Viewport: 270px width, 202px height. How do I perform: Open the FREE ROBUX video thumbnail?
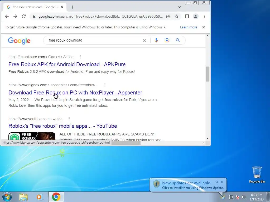tap(32, 136)
